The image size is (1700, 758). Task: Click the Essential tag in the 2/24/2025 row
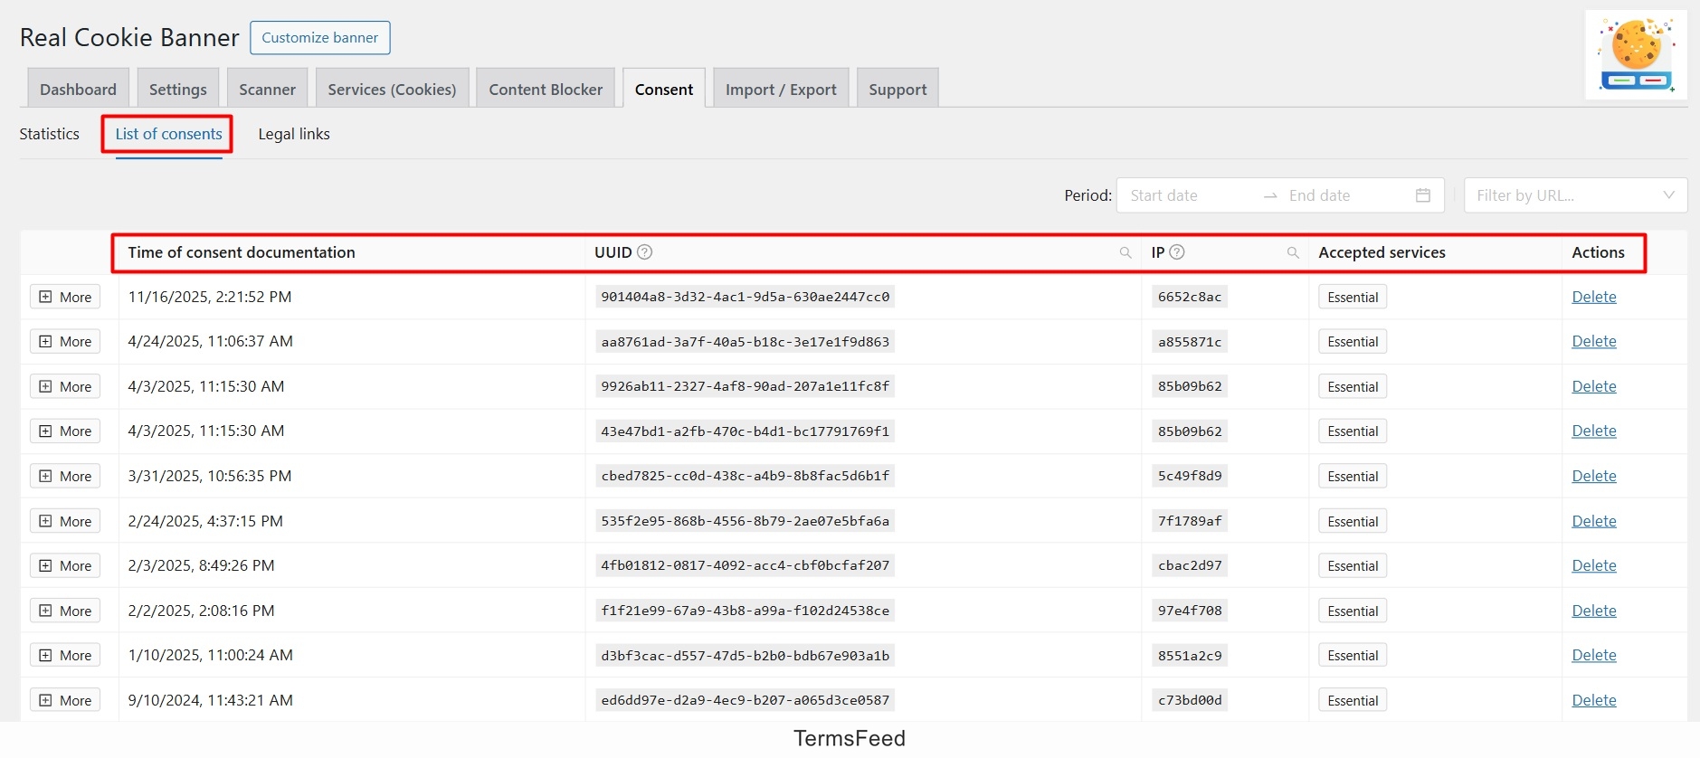point(1353,521)
